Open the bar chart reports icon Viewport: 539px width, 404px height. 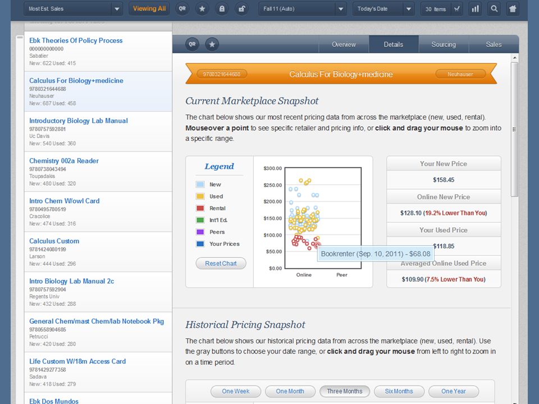[475, 8]
